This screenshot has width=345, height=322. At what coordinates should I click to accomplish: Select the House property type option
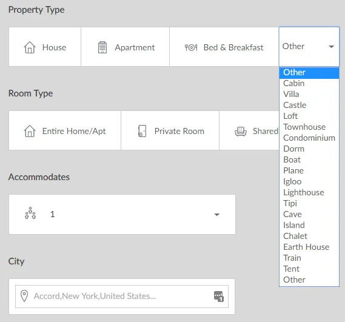45,47
